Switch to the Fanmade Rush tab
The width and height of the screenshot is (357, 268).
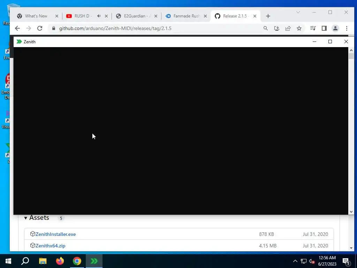coord(186,16)
